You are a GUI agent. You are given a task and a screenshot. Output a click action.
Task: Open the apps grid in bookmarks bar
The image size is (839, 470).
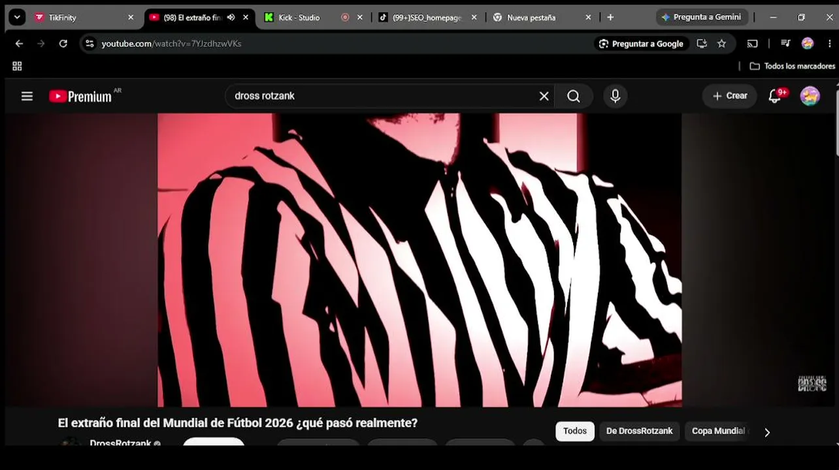(x=17, y=66)
